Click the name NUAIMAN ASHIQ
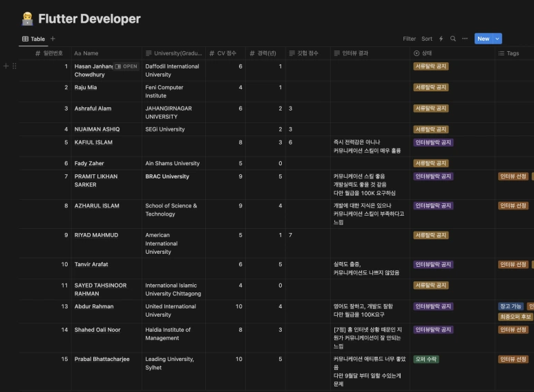 [97, 129]
